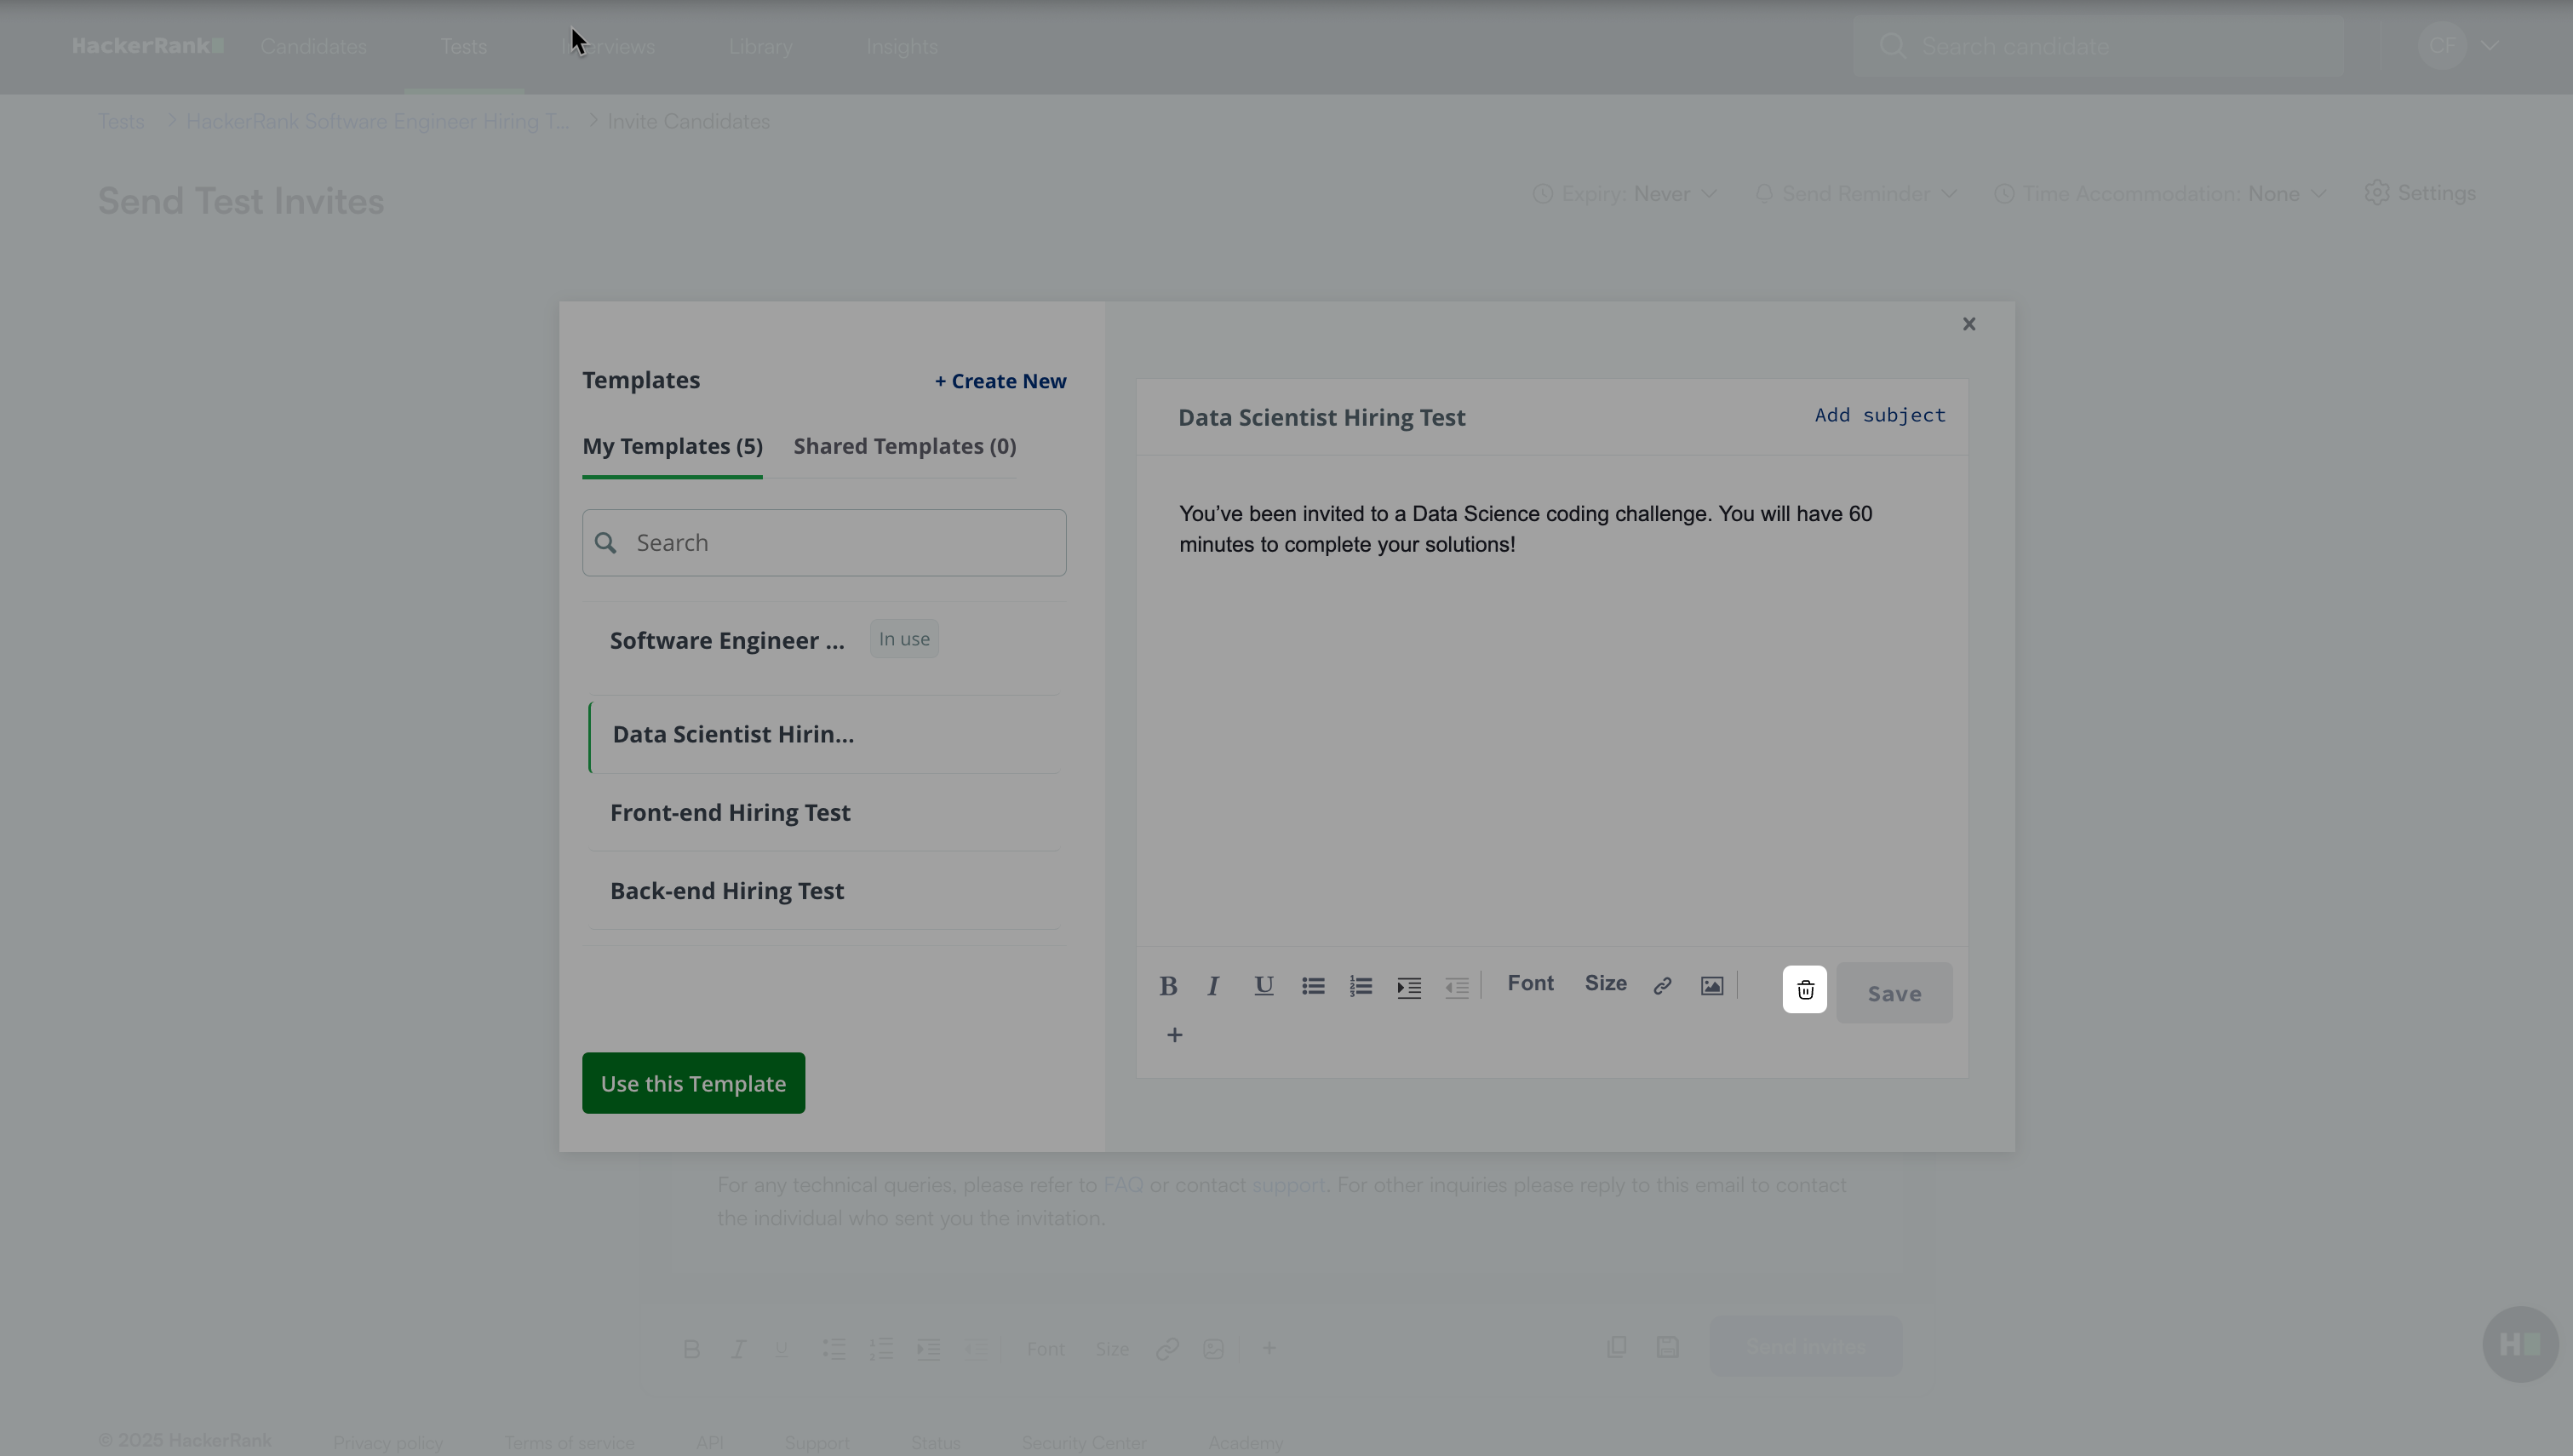Click the underline icon in editor toolbar

point(1264,986)
